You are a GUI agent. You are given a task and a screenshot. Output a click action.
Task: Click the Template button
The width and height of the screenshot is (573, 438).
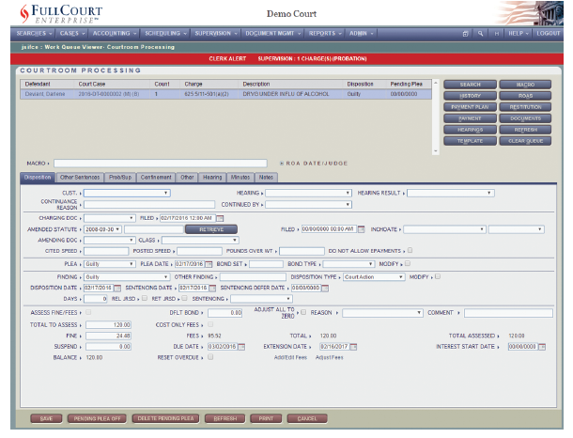470,141
